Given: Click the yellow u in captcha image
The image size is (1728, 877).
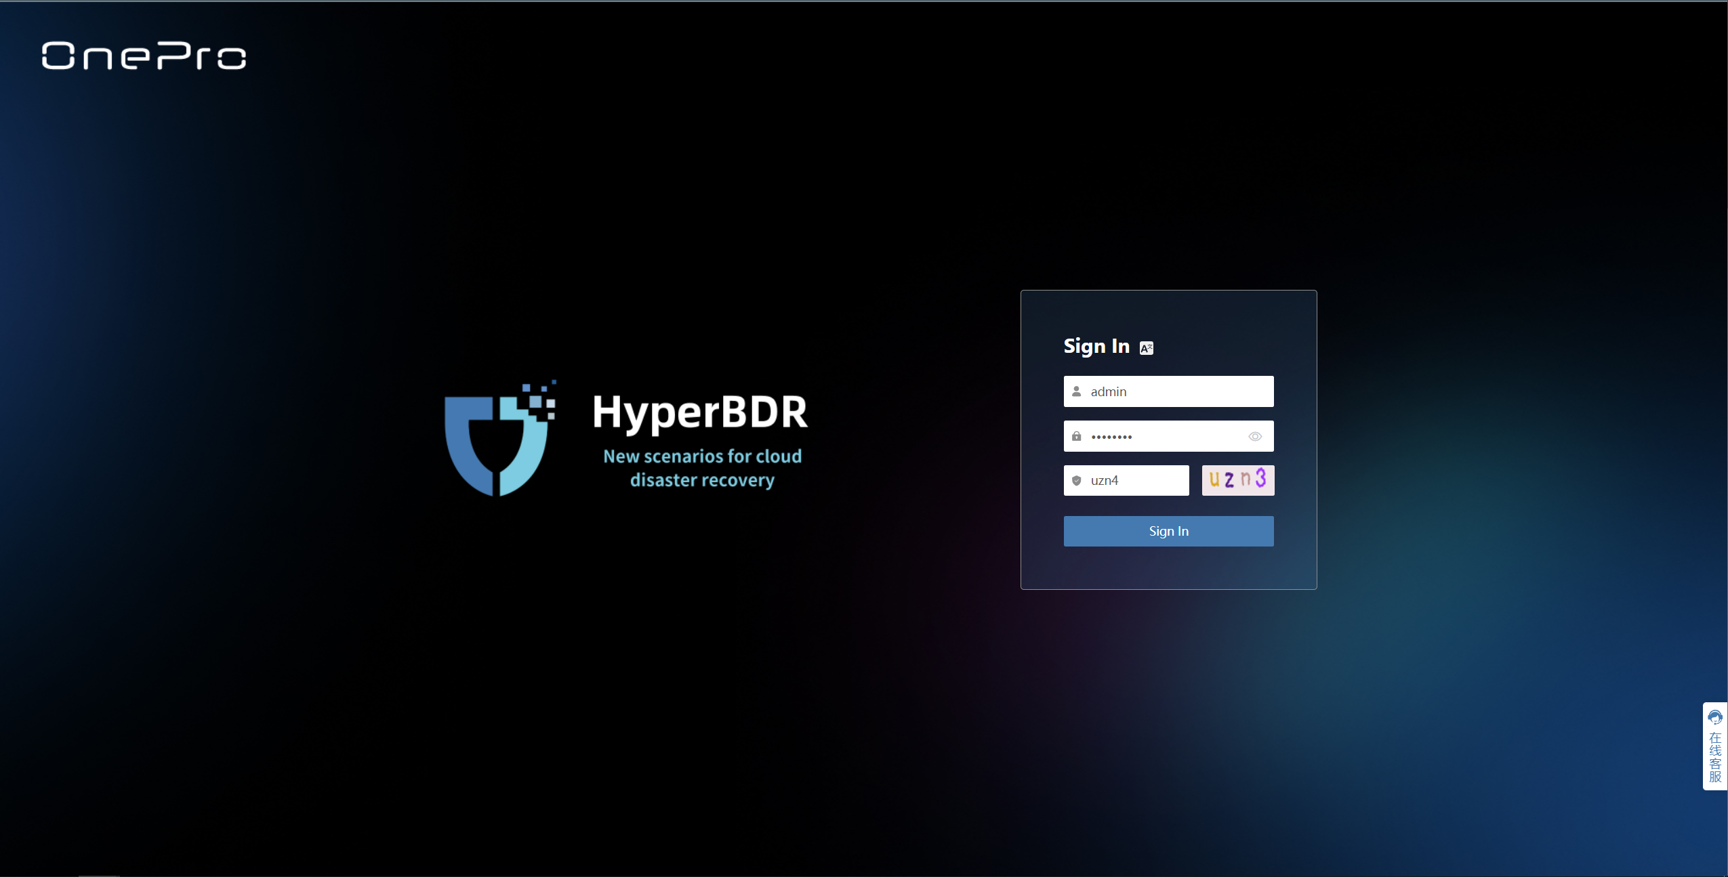Looking at the screenshot, I should click(1214, 479).
